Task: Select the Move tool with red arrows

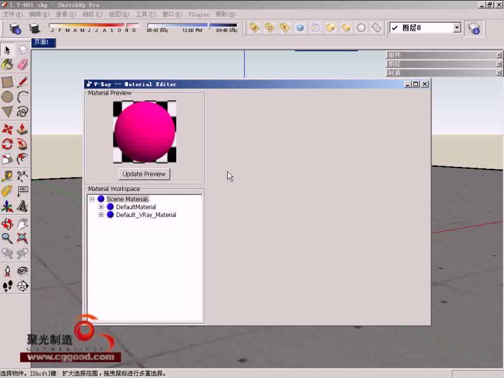Action: point(7,129)
